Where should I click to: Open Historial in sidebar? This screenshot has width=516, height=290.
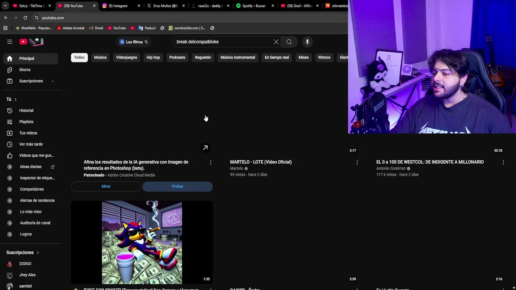[x=31, y=110]
